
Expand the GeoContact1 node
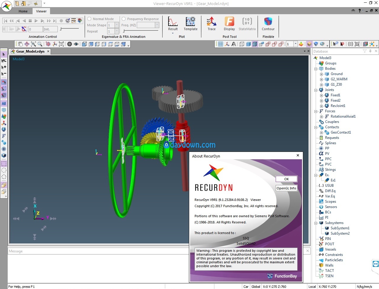pos(321,132)
